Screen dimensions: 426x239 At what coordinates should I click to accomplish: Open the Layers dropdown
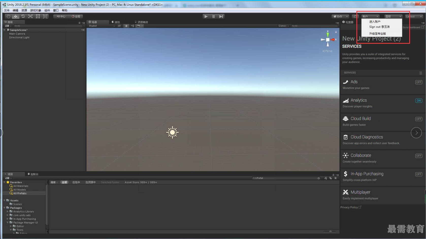coord(393,16)
